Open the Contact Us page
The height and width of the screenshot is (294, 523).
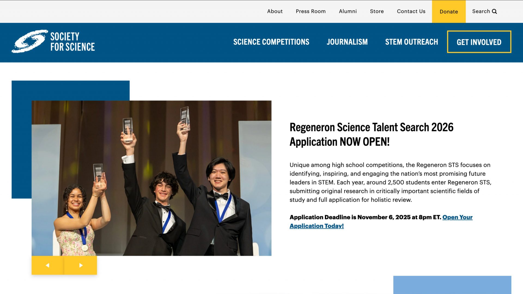click(x=411, y=11)
